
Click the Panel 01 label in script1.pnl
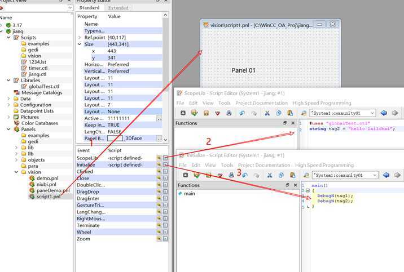(243, 70)
